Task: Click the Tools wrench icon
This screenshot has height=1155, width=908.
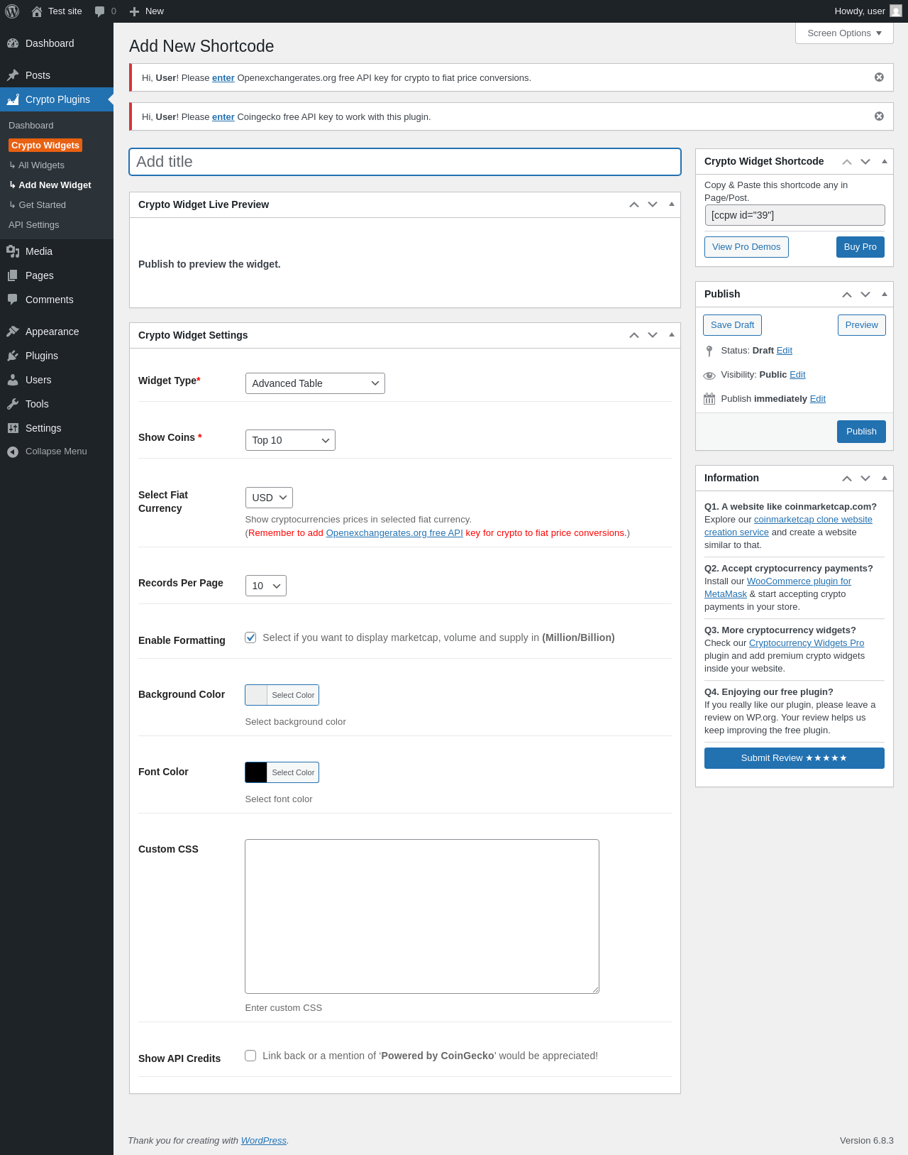Action: click(x=13, y=404)
